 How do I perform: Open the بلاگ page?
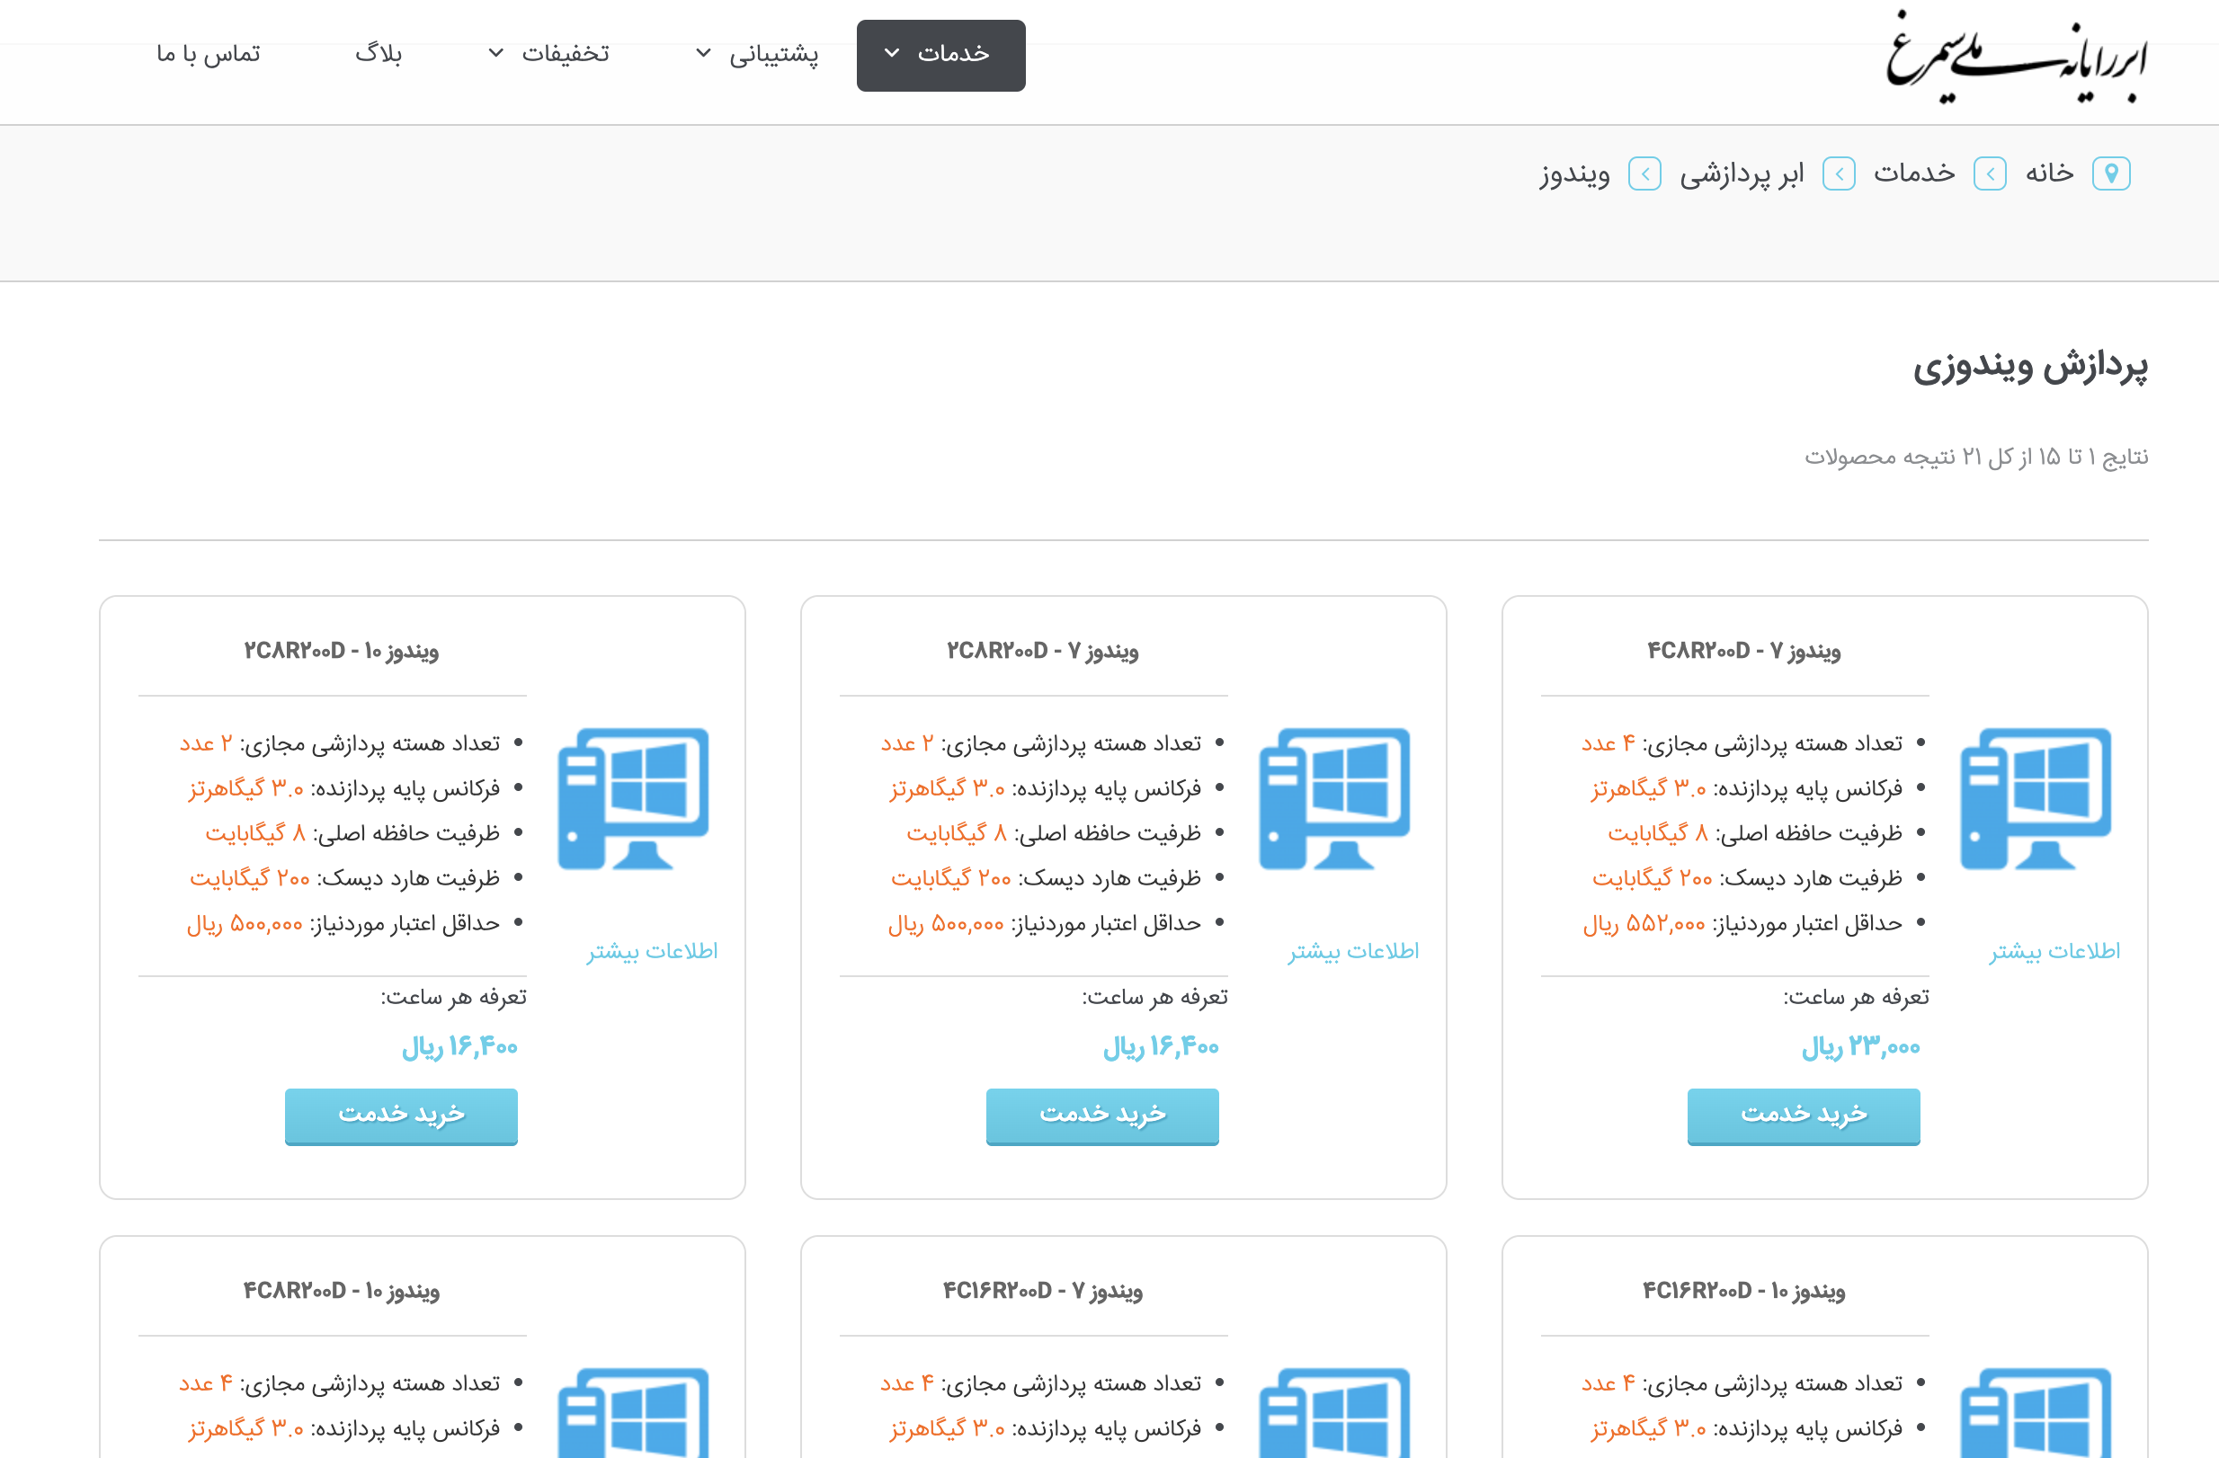tap(379, 55)
